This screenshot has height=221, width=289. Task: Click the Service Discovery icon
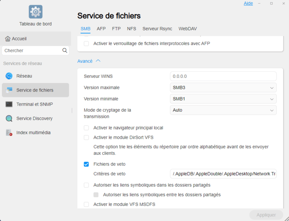9,118
